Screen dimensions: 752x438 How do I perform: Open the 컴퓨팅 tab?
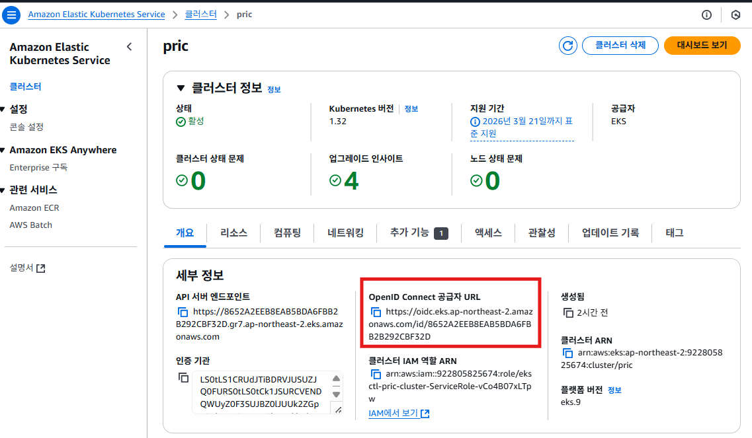[287, 233]
